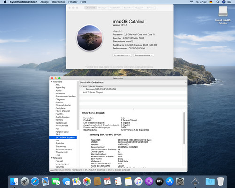The width and height of the screenshot is (235, 188).
Task: Open App Store from the Dock
Action: [x=170, y=181]
